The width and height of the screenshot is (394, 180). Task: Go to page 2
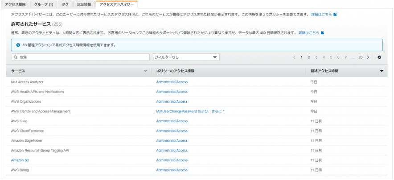tap(309, 57)
